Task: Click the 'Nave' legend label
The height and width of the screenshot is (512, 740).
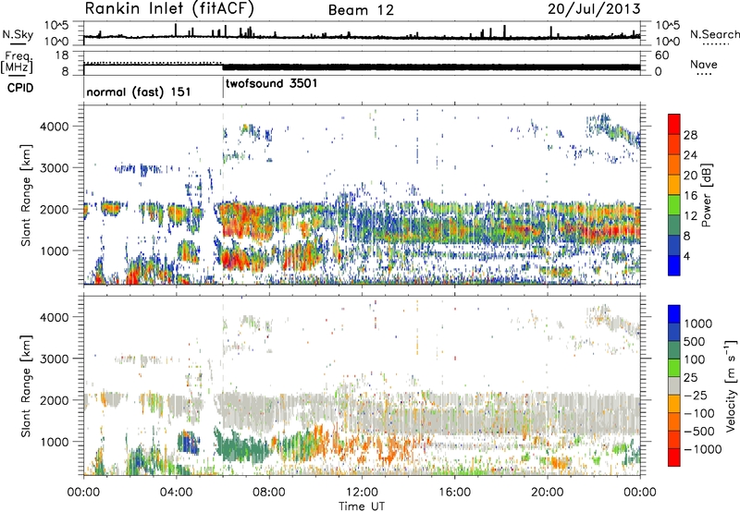Action: pyautogui.click(x=704, y=65)
